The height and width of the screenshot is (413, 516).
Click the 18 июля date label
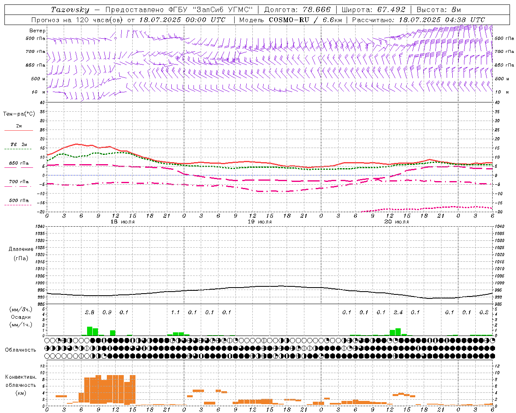click(x=122, y=222)
